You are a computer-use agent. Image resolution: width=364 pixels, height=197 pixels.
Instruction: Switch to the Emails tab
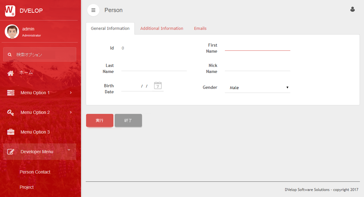point(200,29)
